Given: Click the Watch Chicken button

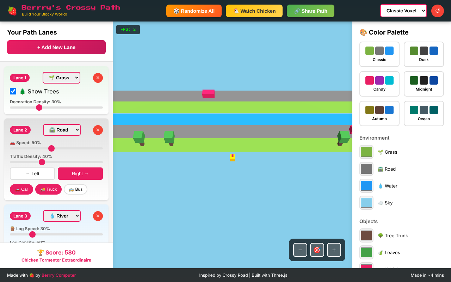Looking at the screenshot, I should click(254, 11).
